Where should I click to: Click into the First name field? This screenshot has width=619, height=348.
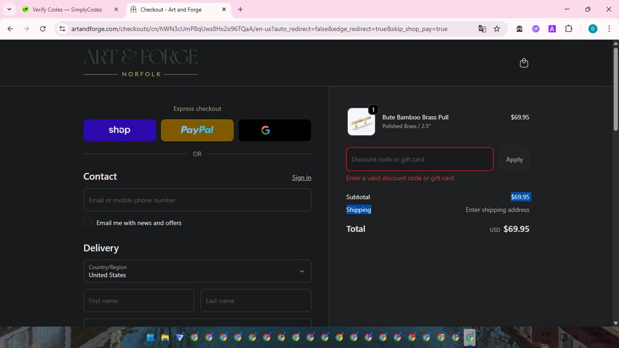pyautogui.click(x=139, y=301)
